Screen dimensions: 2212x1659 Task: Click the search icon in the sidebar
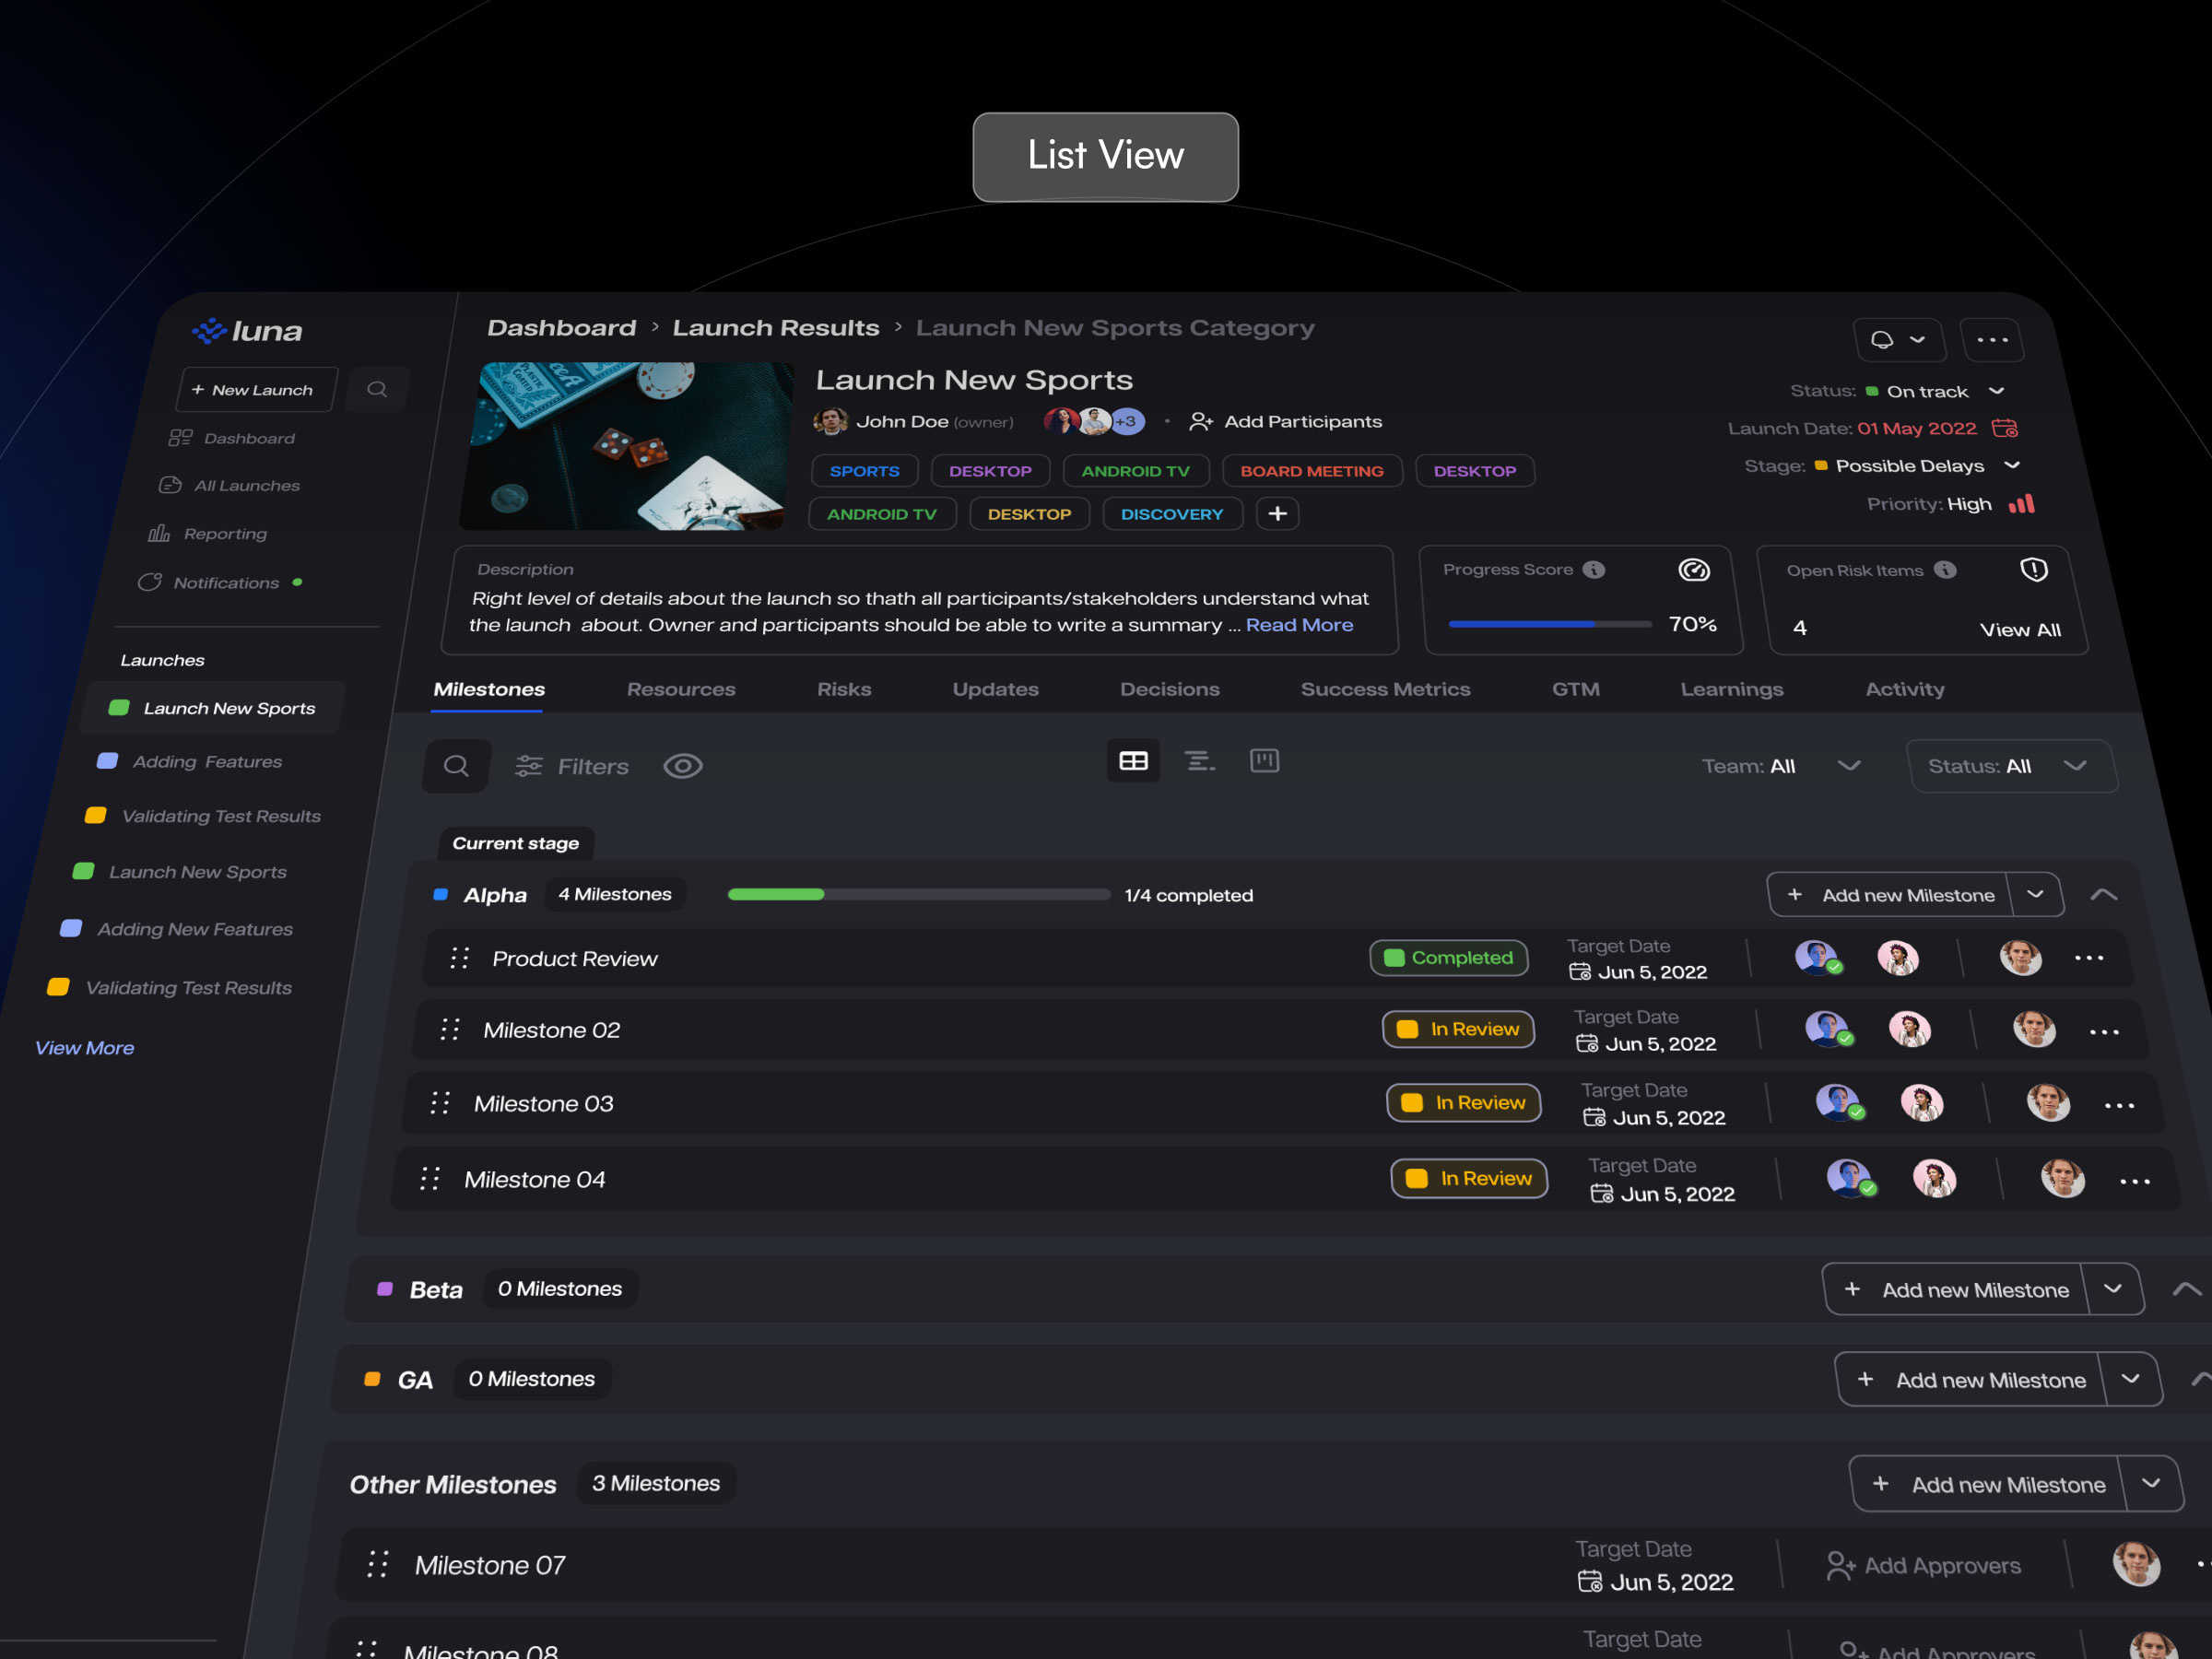tap(377, 389)
